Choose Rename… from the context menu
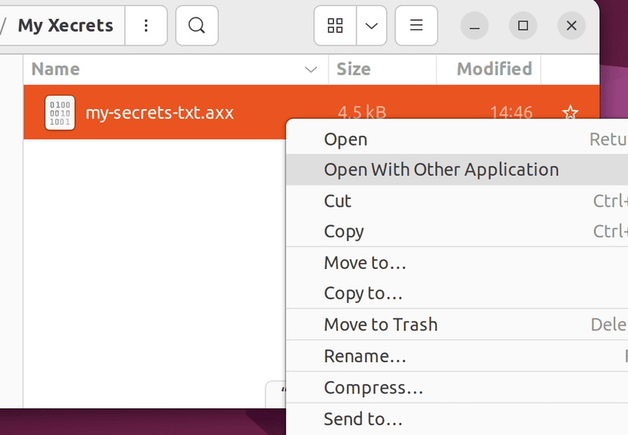This screenshot has height=435, width=628. click(457, 355)
